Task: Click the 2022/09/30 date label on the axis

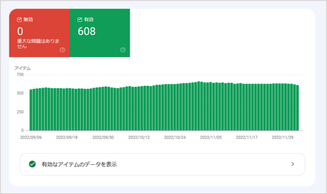Action: (103, 137)
